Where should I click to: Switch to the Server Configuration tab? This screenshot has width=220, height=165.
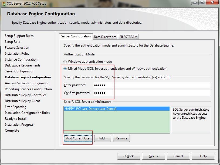tap(76, 36)
